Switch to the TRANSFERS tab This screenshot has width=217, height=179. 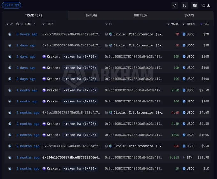[34, 15]
